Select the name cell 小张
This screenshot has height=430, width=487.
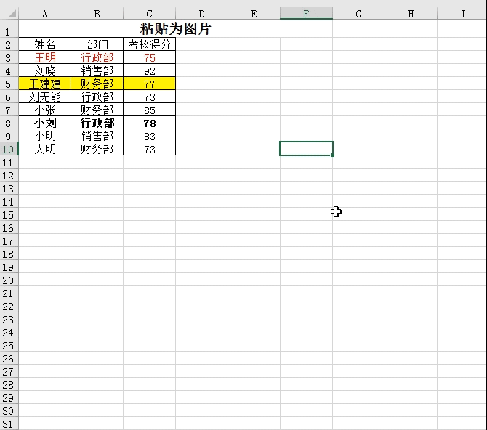(45, 110)
